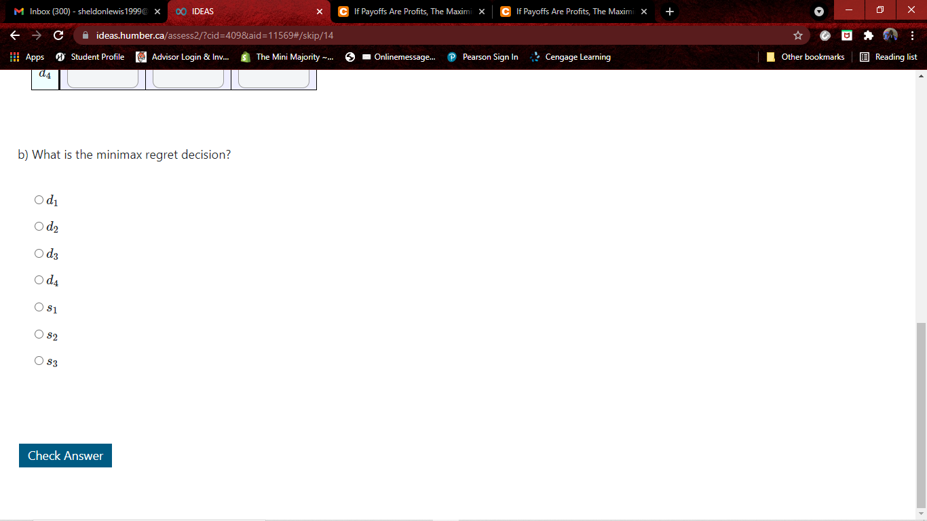Open the Chrome profile avatar
Image resolution: width=927 pixels, height=521 pixels.
(x=890, y=35)
